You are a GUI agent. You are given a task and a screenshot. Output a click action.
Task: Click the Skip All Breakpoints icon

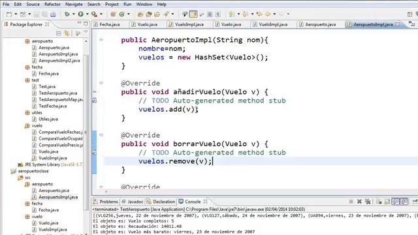click(x=184, y=14)
